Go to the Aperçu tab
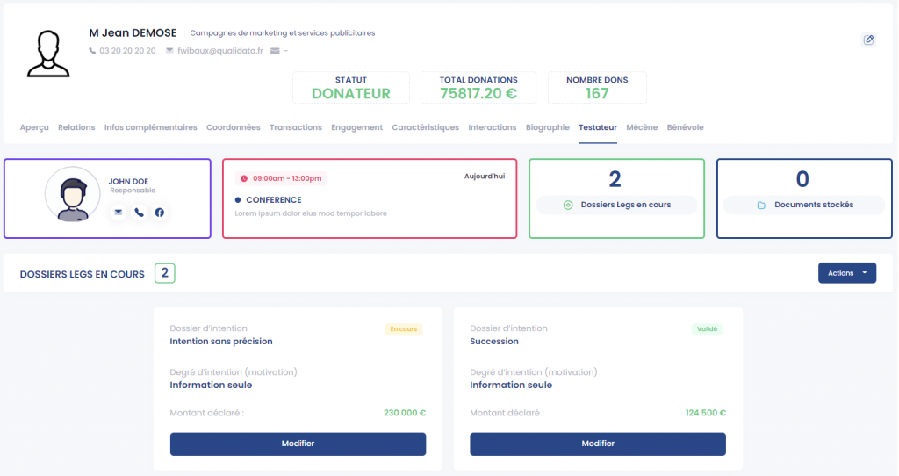 [34, 127]
